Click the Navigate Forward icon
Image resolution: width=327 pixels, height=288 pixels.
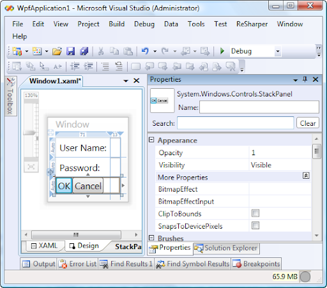click(205, 51)
